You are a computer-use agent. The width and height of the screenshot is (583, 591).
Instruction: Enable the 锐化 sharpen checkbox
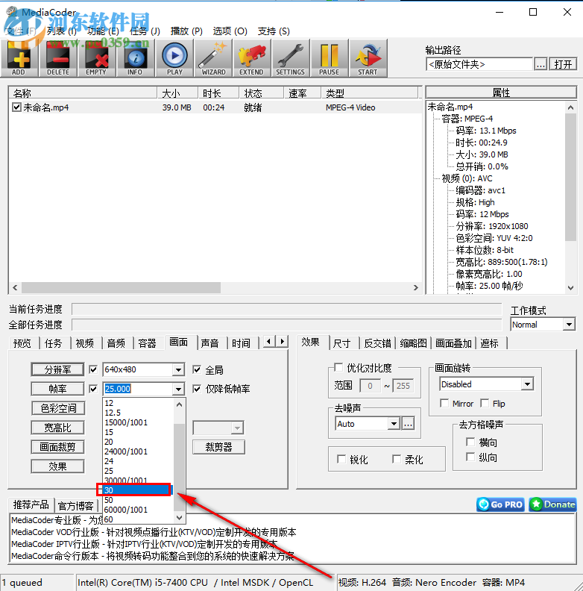click(x=341, y=459)
